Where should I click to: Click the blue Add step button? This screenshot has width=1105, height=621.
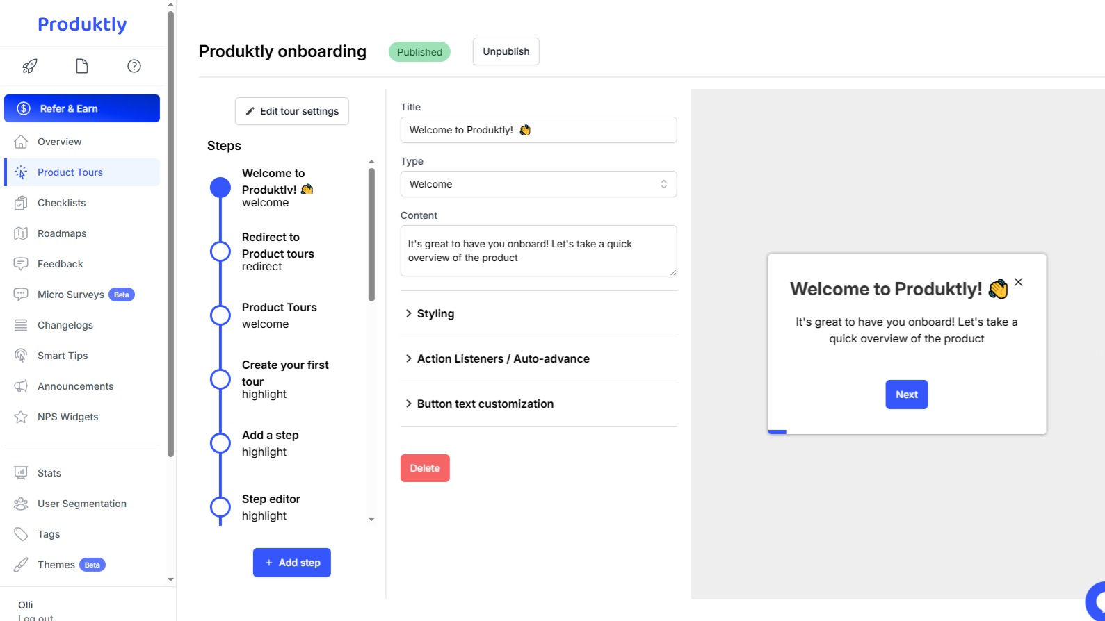pyautogui.click(x=291, y=563)
